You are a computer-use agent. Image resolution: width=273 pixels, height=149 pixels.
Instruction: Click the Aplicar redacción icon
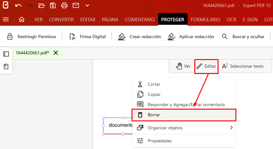pyautogui.click(x=171, y=37)
